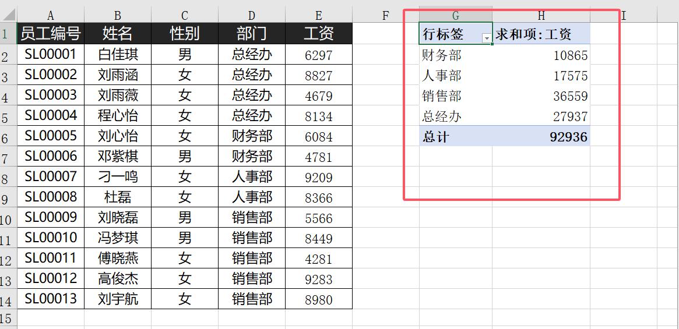Select the name cell 高俊杰
Image resolution: width=679 pixels, height=329 pixels.
[x=117, y=278]
